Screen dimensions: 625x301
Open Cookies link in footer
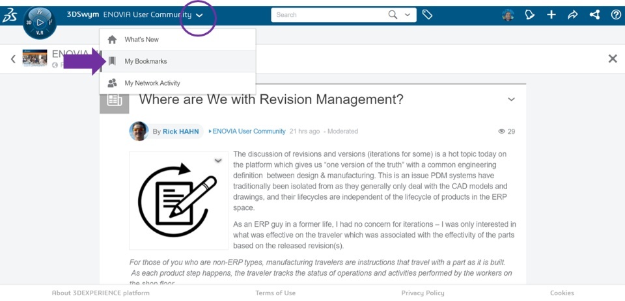[562, 293]
